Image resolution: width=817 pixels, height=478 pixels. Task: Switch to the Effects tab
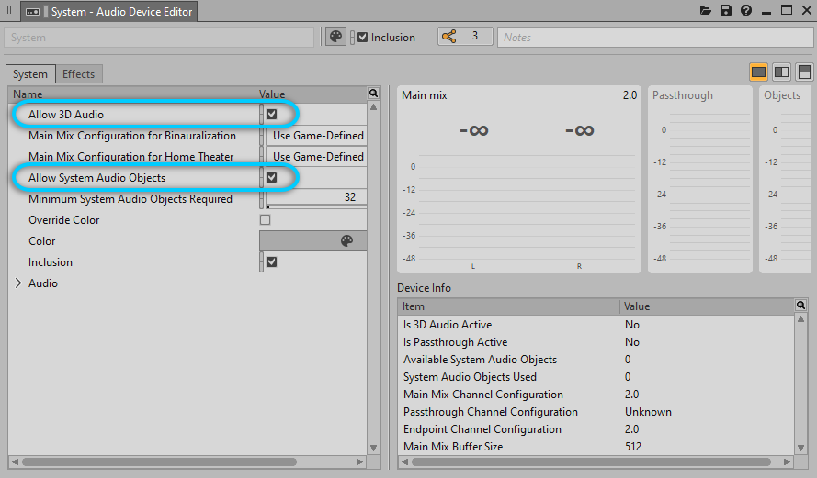(x=78, y=74)
